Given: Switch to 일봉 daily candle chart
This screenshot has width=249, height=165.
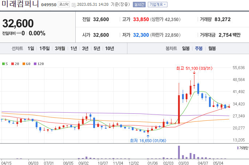Looking at the screenshot, I should point(186,48).
